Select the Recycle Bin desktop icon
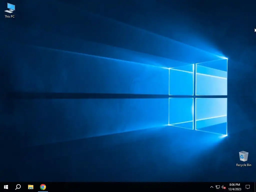This screenshot has height=192, width=256. point(243,159)
